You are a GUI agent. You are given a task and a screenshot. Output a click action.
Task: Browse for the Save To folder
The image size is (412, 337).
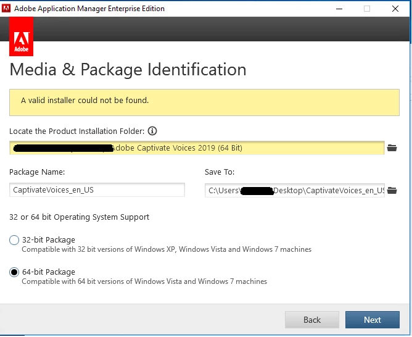[x=392, y=190]
